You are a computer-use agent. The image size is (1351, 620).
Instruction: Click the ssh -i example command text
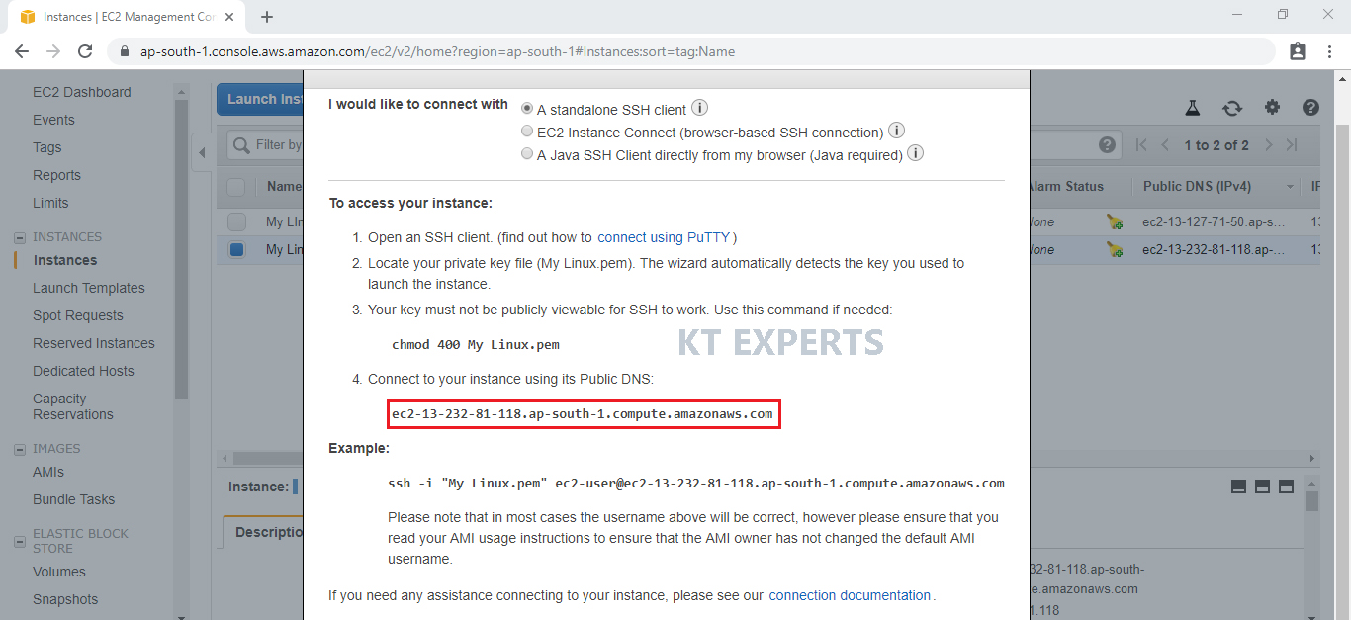pyautogui.click(x=696, y=484)
